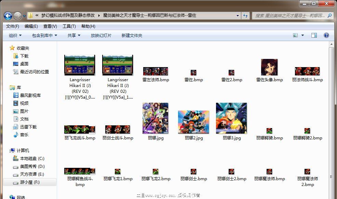Viewport: 337px width, 199px height.
Task: Open the 音乐 library
Action: (x=21, y=135)
